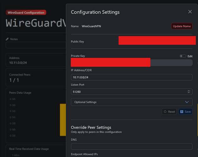This screenshot has width=198, height=157.
Task: Click the floppy disk Save icon
Action: [x=182, y=111]
